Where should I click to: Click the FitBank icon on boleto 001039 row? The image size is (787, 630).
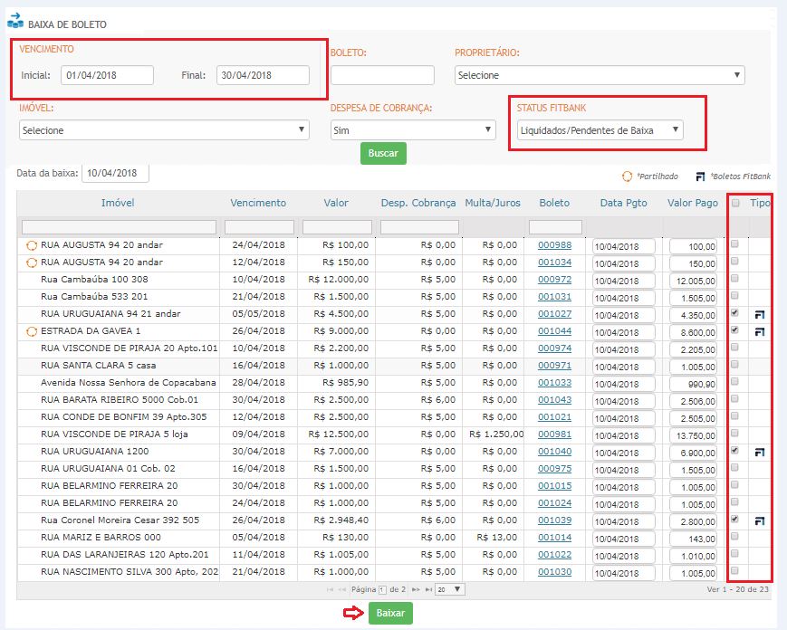[x=761, y=520]
